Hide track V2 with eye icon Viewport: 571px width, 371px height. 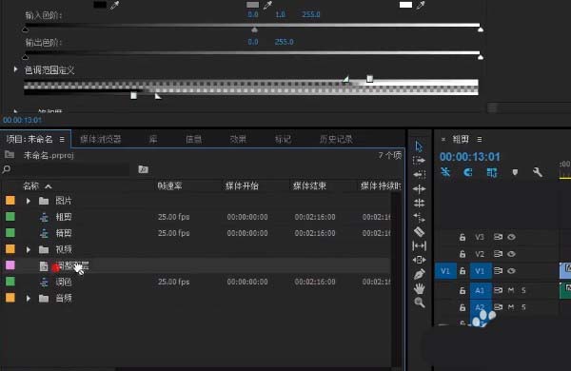511,254
